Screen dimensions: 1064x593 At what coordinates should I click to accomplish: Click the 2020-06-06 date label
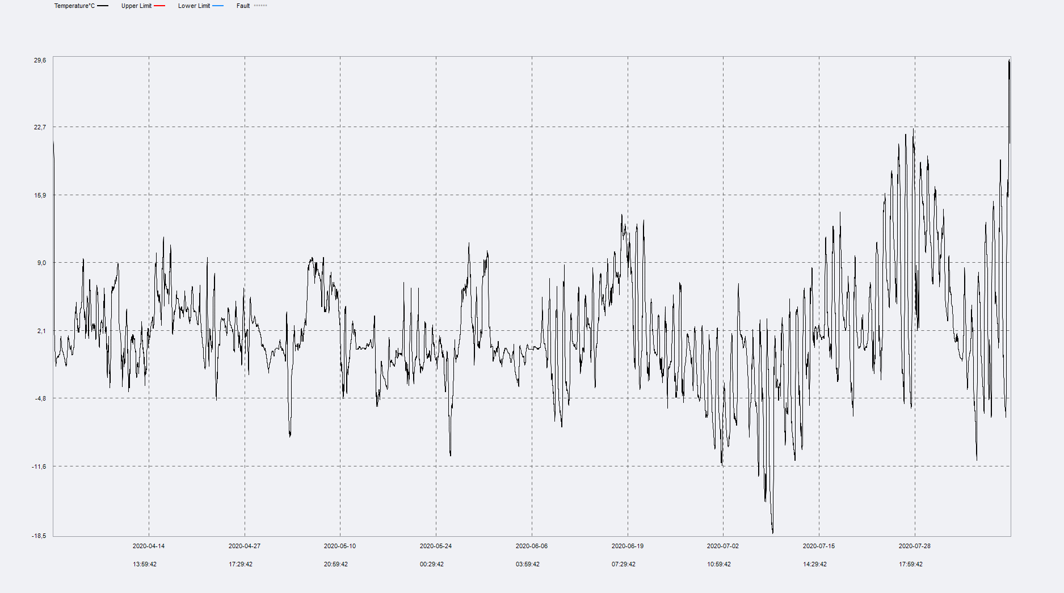(532, 546)
